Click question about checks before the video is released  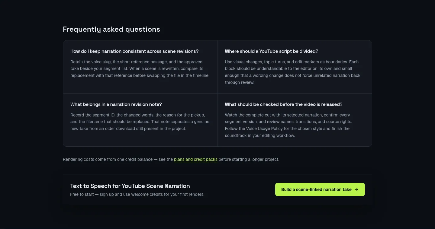point(284,104)
